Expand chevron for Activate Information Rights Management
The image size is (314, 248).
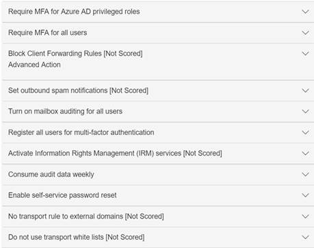click(x=305, y=153)
